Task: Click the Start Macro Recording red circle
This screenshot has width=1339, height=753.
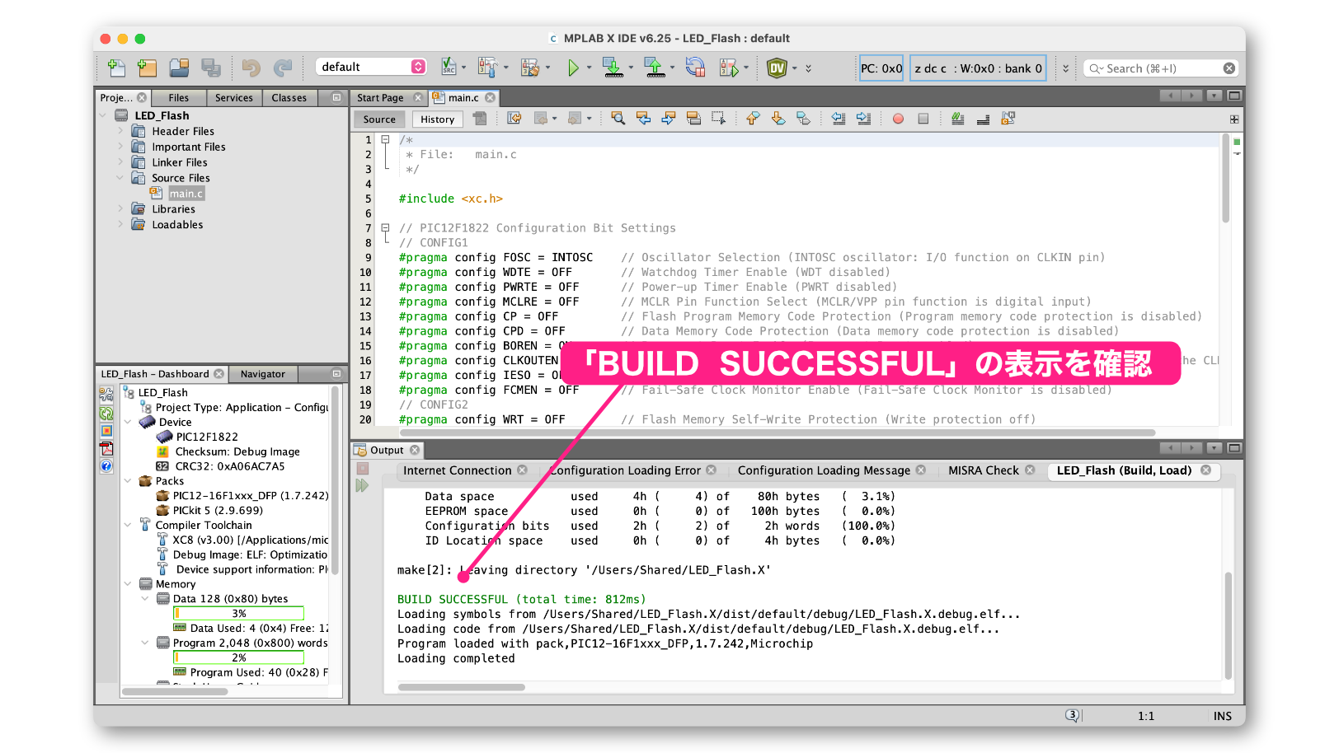Action: (898, 119)
